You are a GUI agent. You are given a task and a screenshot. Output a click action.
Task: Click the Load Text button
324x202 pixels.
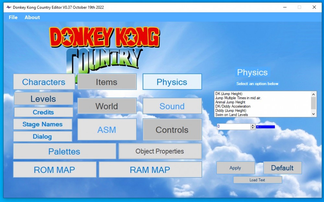click(x=257, y=180)
